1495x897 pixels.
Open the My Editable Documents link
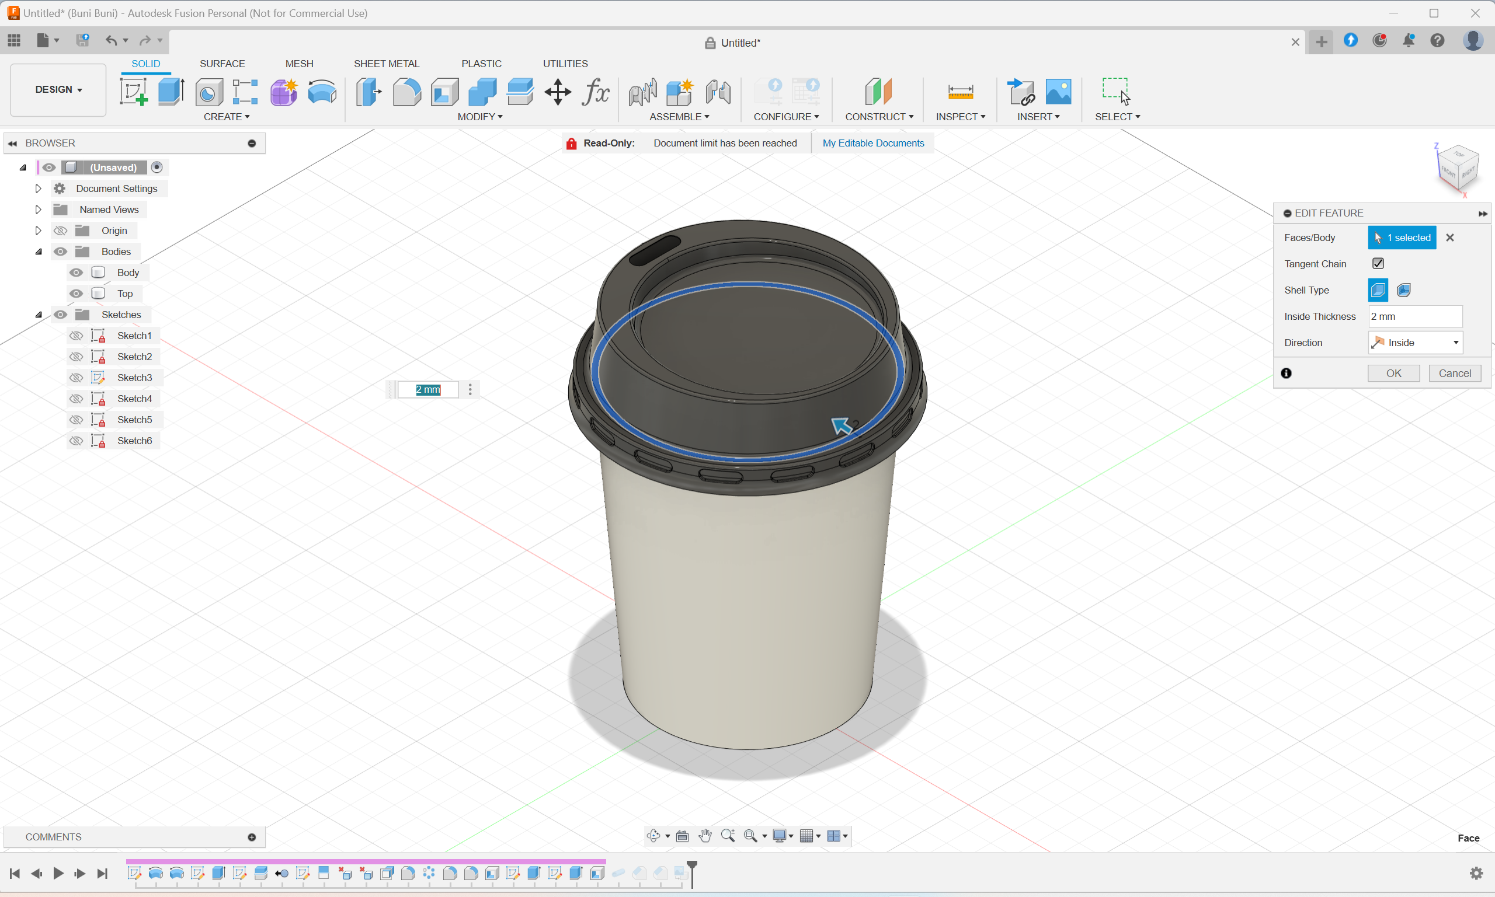pyautogui.click(x=872, y=143)
